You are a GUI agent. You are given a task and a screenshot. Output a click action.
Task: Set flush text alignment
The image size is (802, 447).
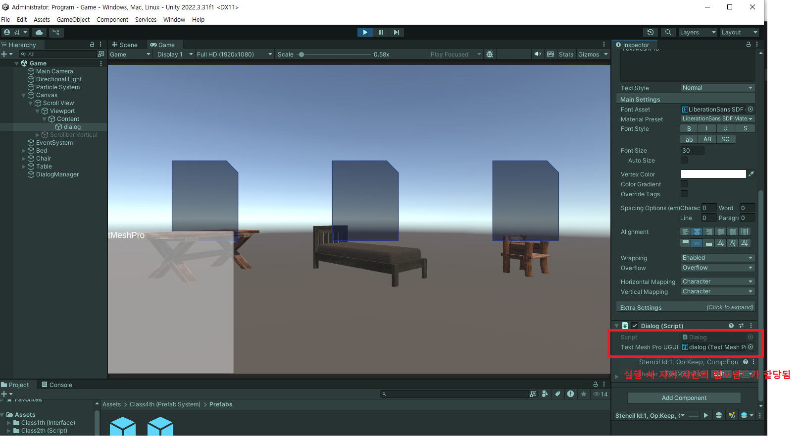point(733,231)
